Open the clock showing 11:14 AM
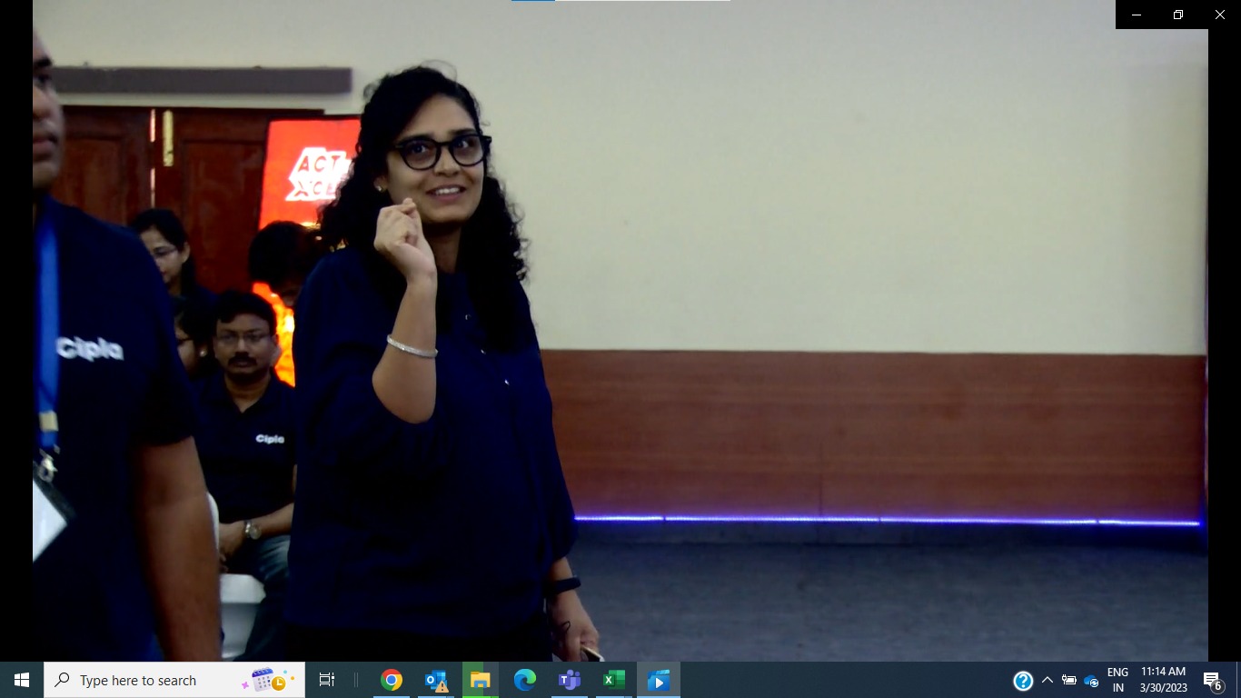 pyautogui.click(x=1163, y=680)
